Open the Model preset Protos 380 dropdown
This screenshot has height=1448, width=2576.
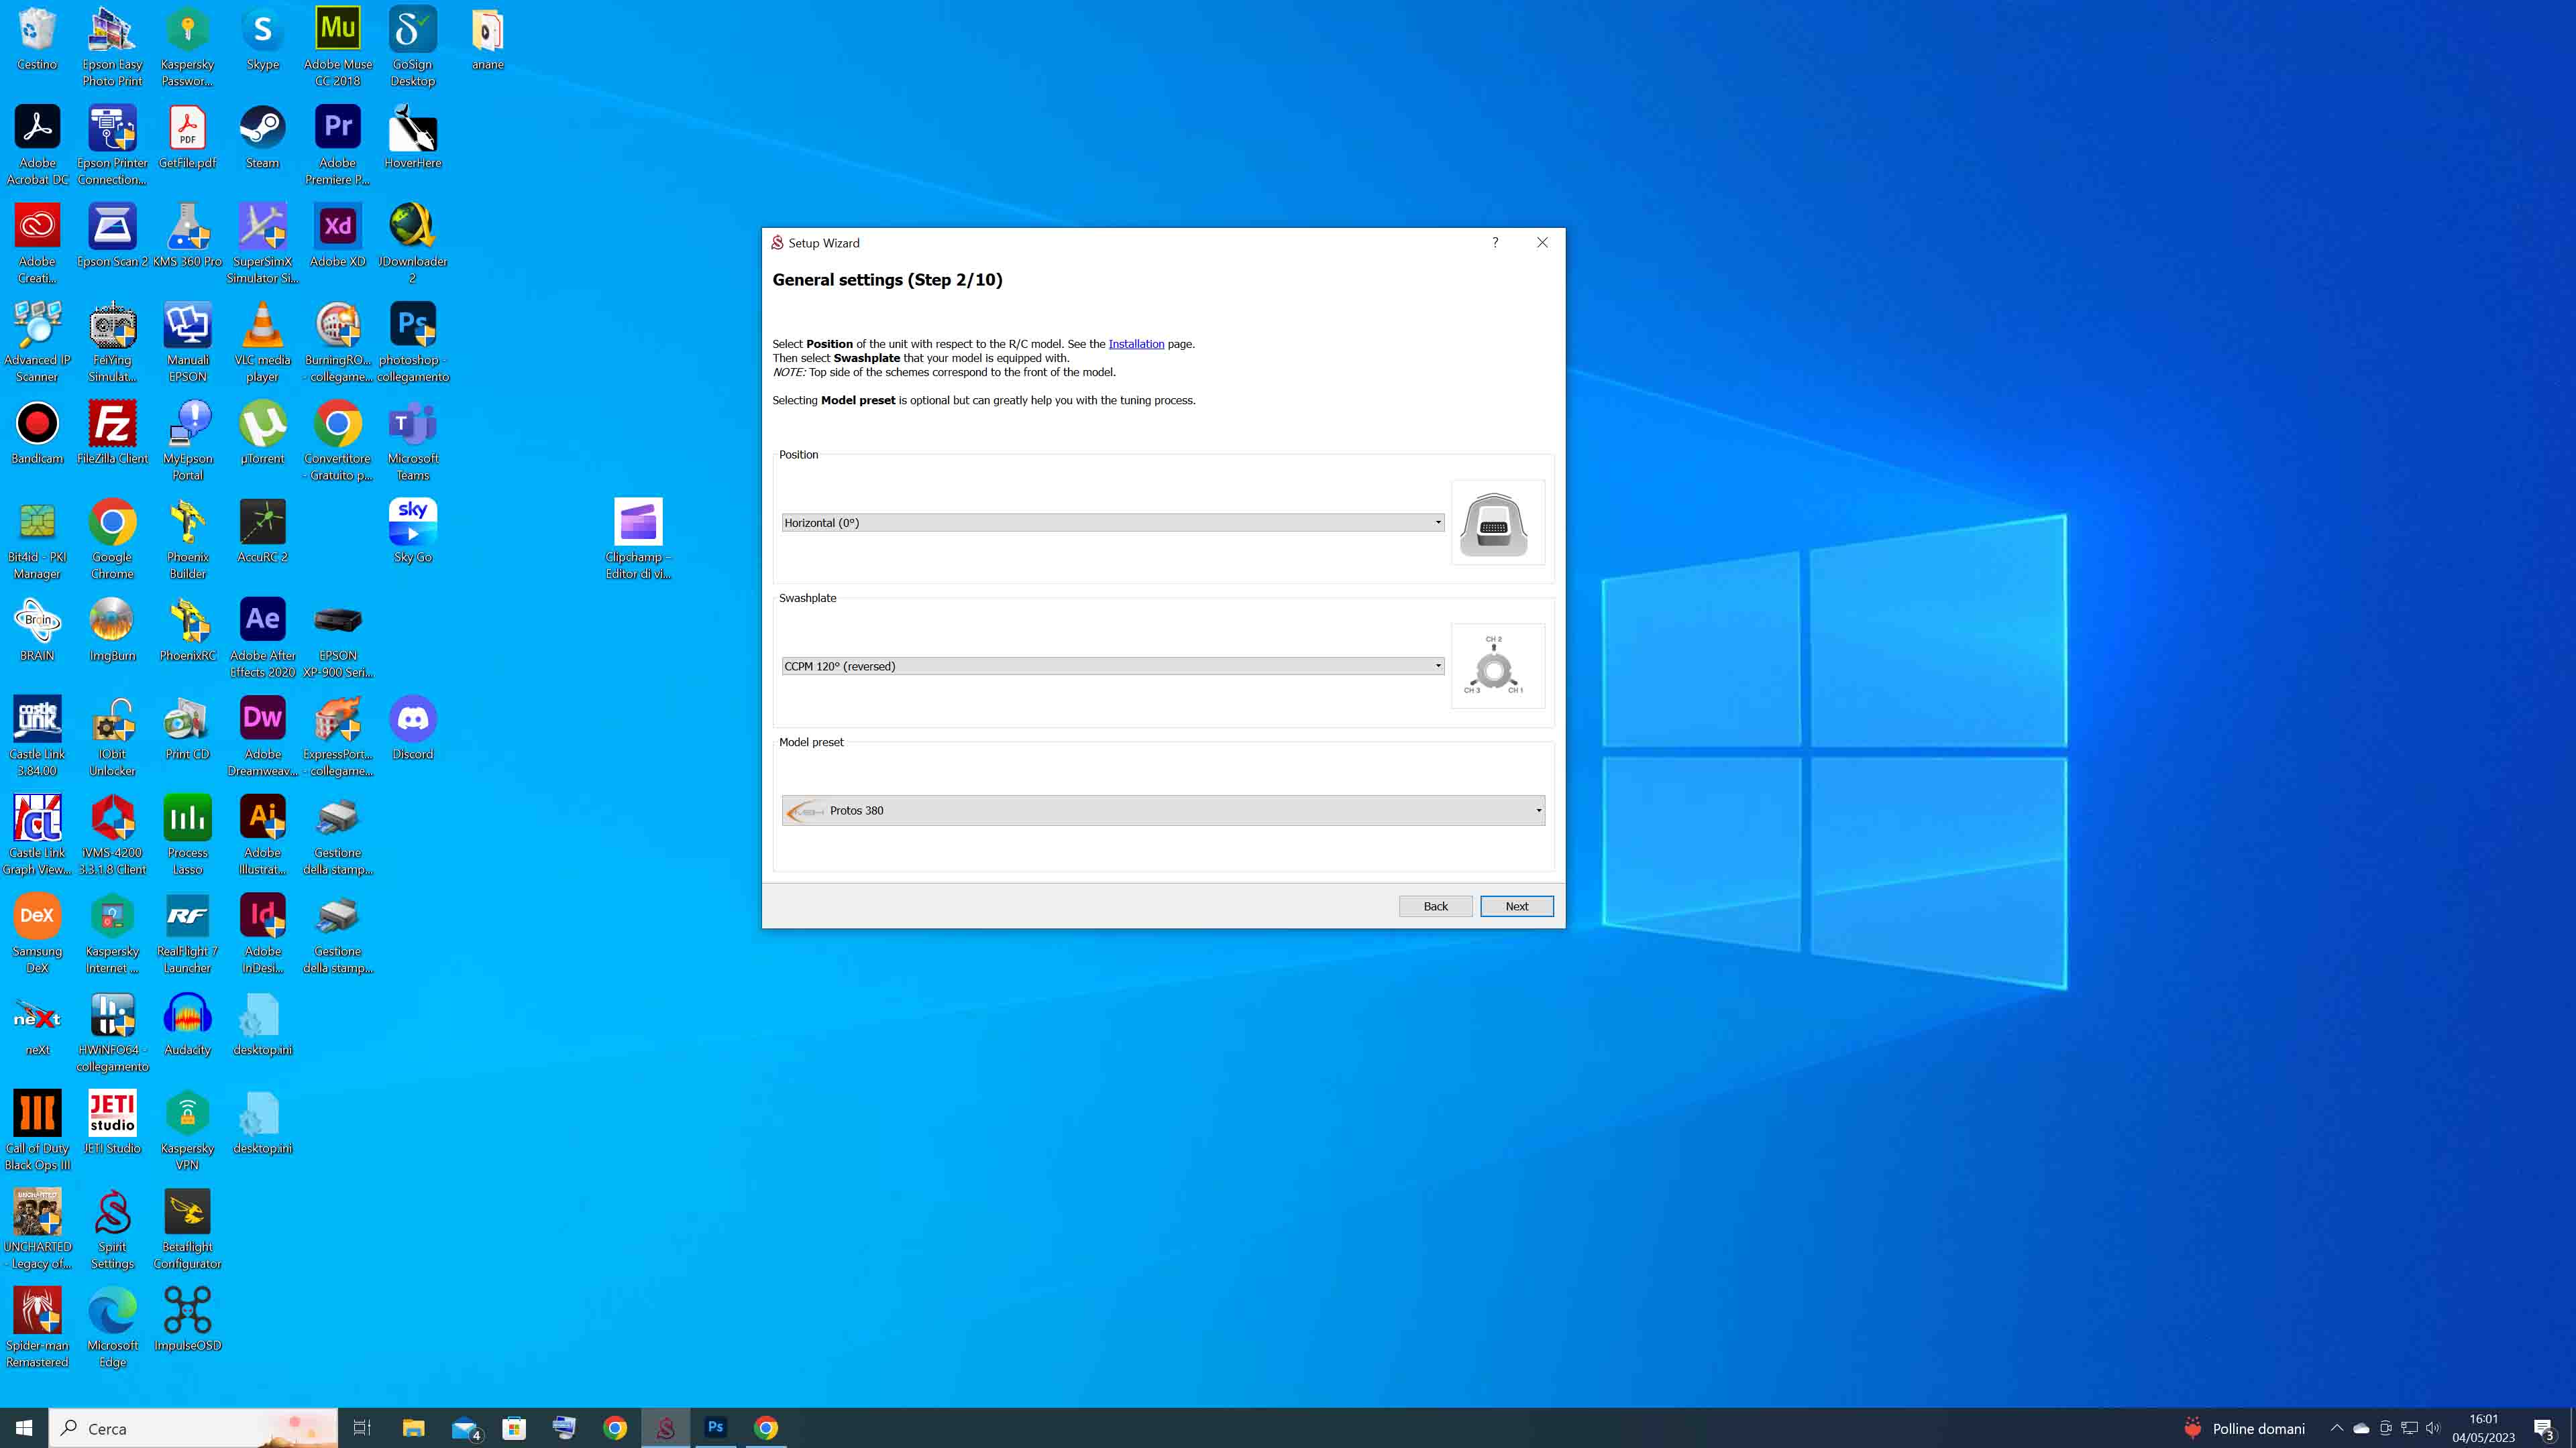pyautogui.click(x=1163, y=810)
